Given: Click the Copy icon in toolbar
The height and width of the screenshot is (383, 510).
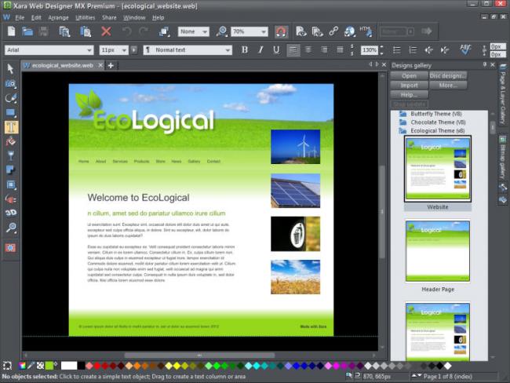Looking at the screenshot, I should [64, 31].
